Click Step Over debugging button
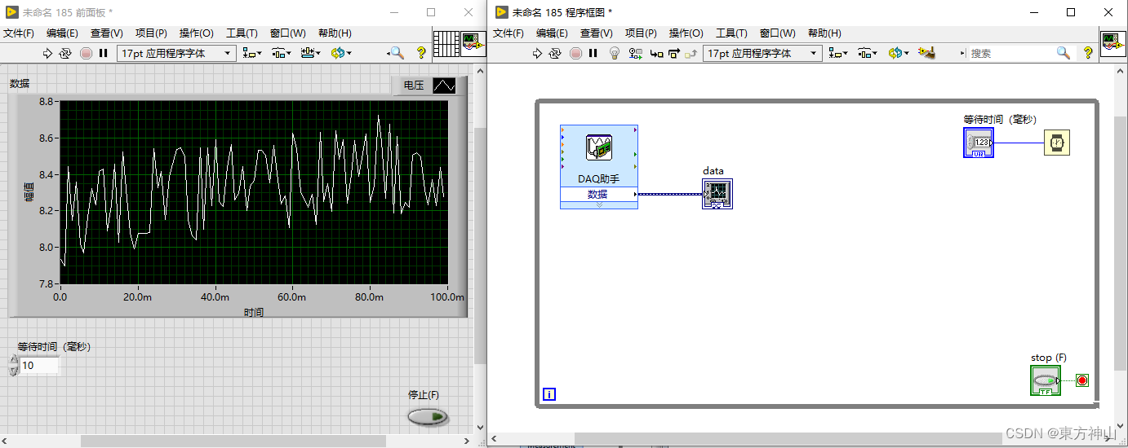This screenshot has height=448, width=1128. pyautogui.click(x=673, y=53)
